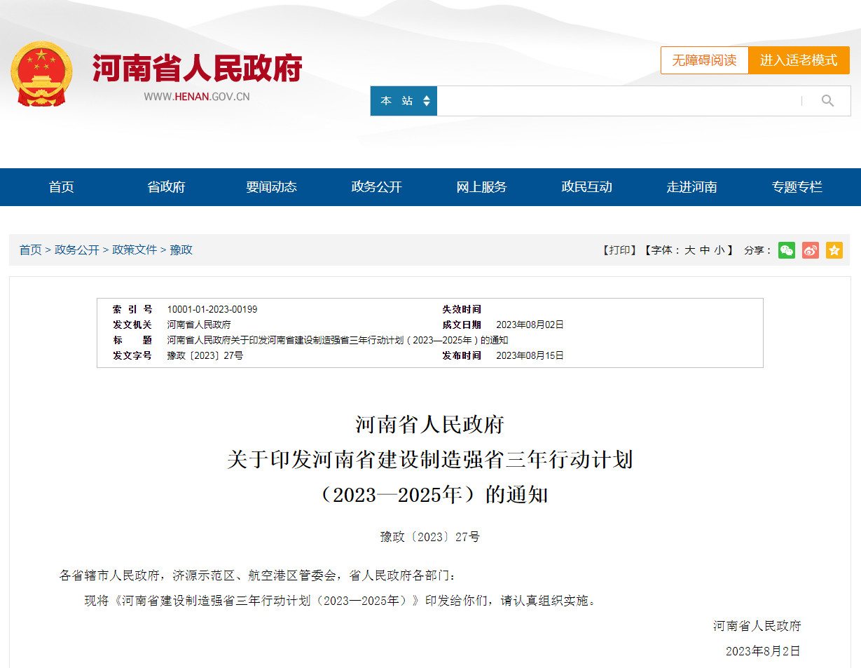
Task: Share the page via Weibo icon
Action: click(811, 250)
